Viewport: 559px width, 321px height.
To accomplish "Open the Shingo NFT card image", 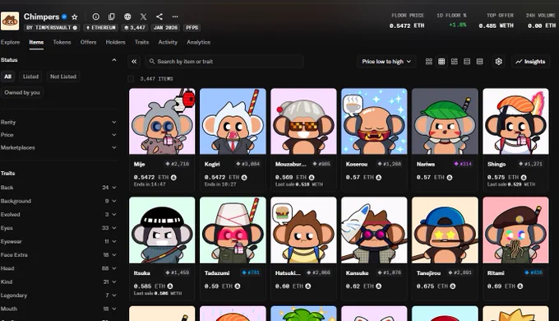I will click(516, 121).
